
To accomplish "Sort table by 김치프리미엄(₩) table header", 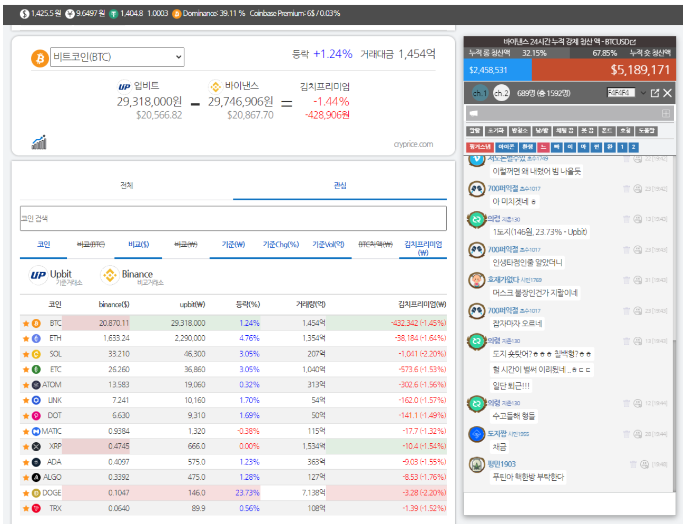I will pyautogui.click(x=423, y=305).
